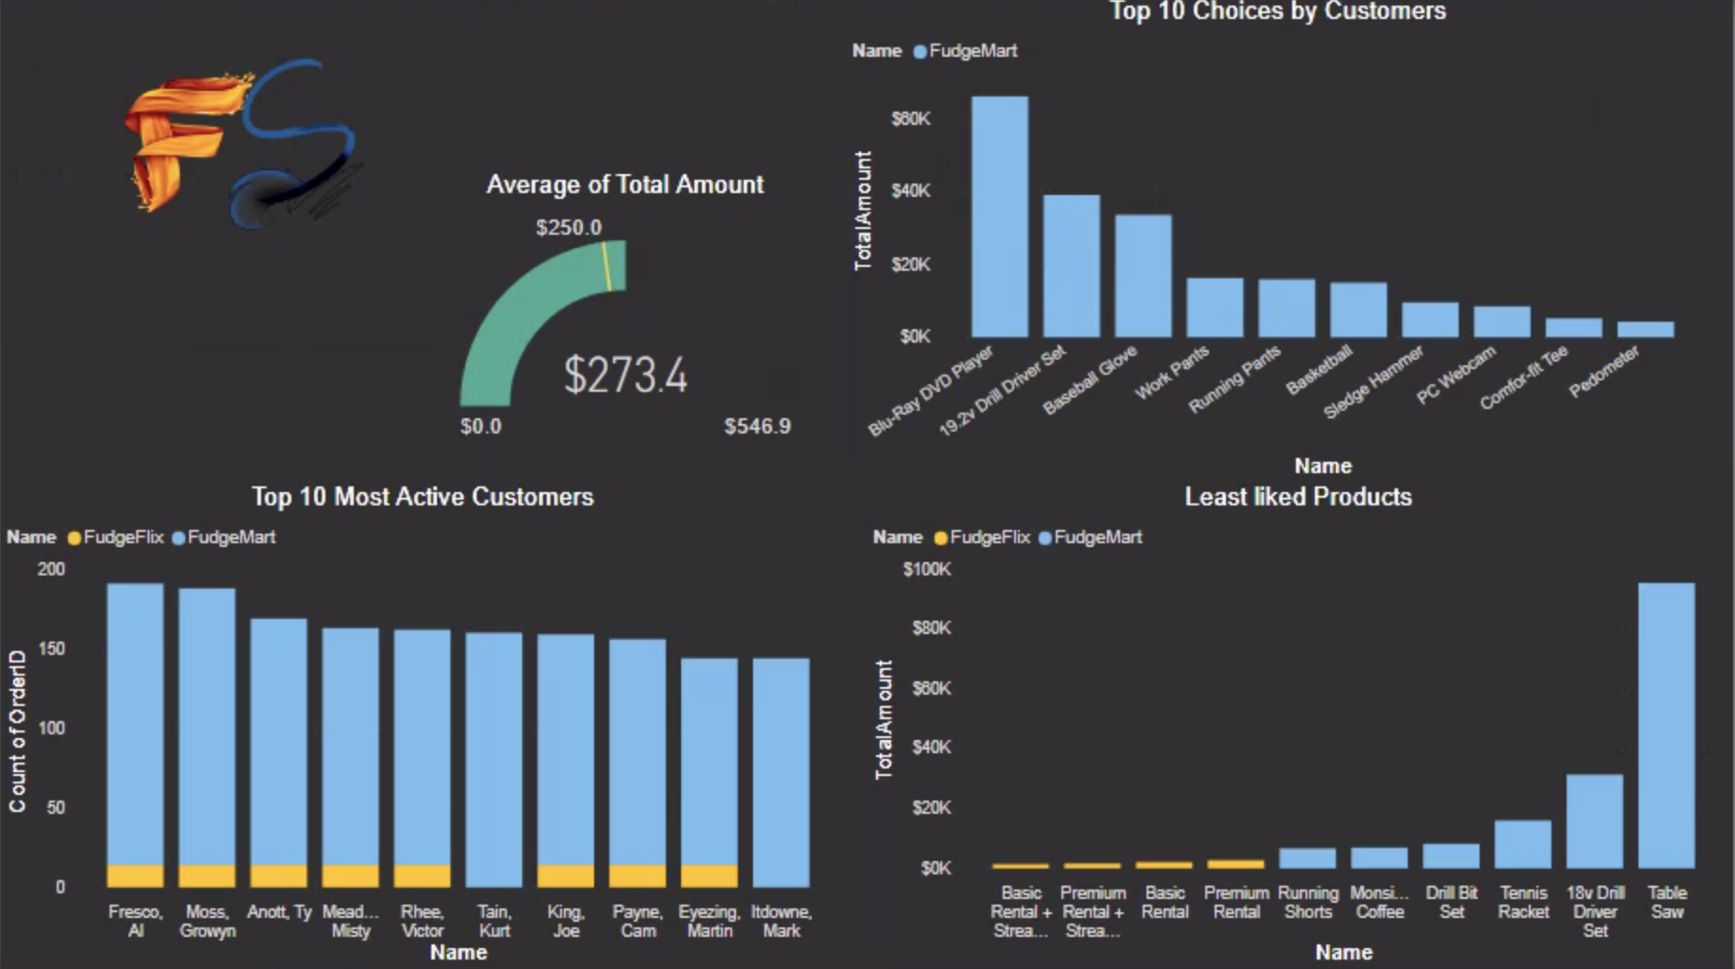
Task: Click the Top 10 Most Active Customers title
Action: (423, 497)
